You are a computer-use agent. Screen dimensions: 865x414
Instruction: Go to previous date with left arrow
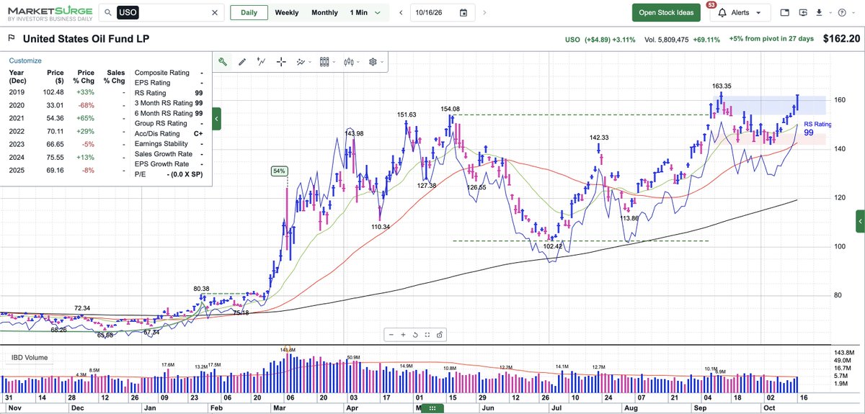click(x=401, y=13)
